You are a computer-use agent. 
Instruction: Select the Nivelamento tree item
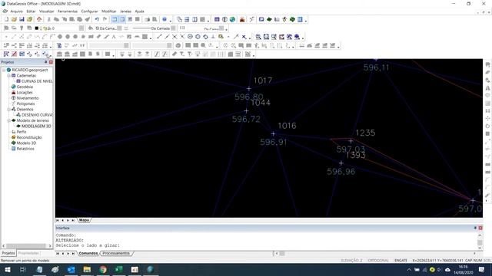(x=28, y=98)
